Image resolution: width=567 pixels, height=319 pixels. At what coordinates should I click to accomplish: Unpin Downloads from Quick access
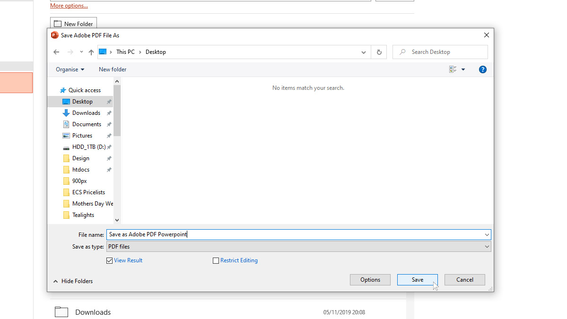pos(108,112)
